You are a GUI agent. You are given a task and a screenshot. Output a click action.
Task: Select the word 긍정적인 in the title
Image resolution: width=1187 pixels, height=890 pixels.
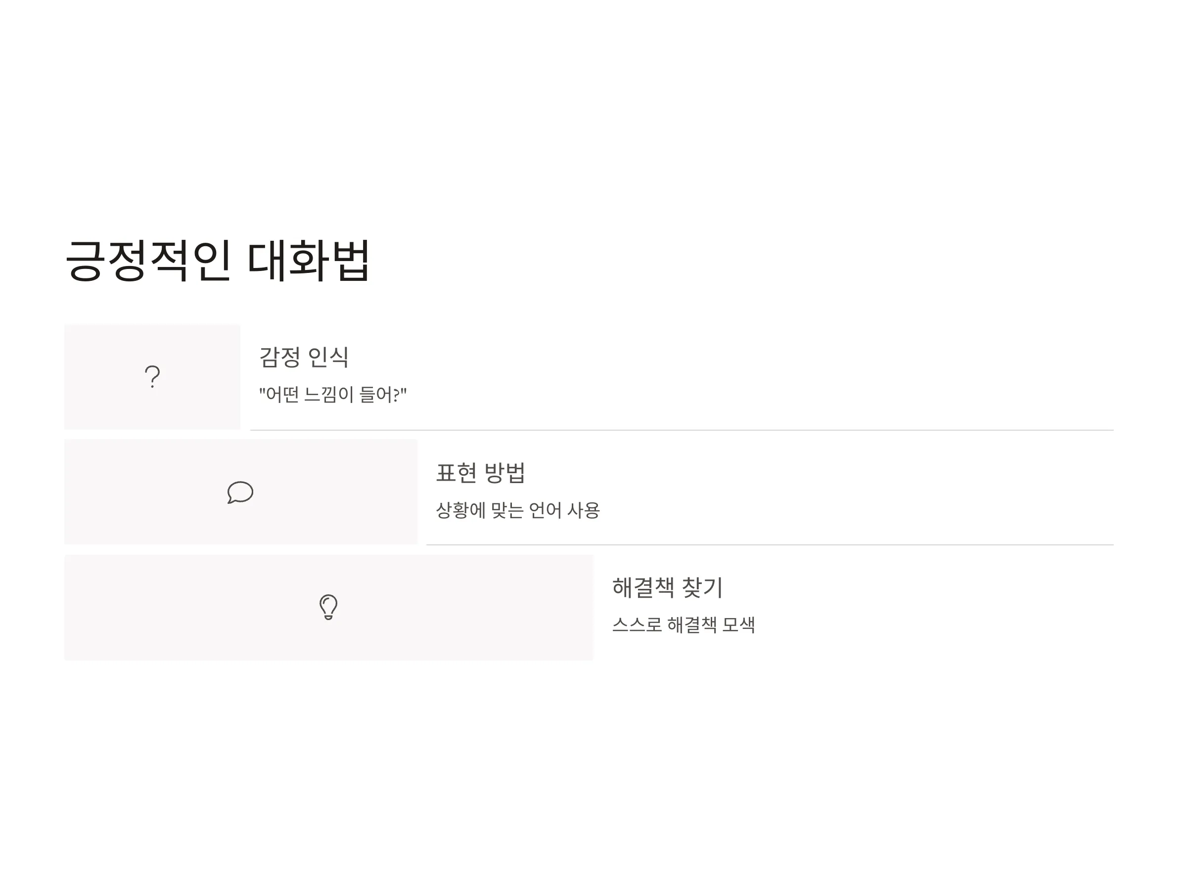(x=148, y=261)
